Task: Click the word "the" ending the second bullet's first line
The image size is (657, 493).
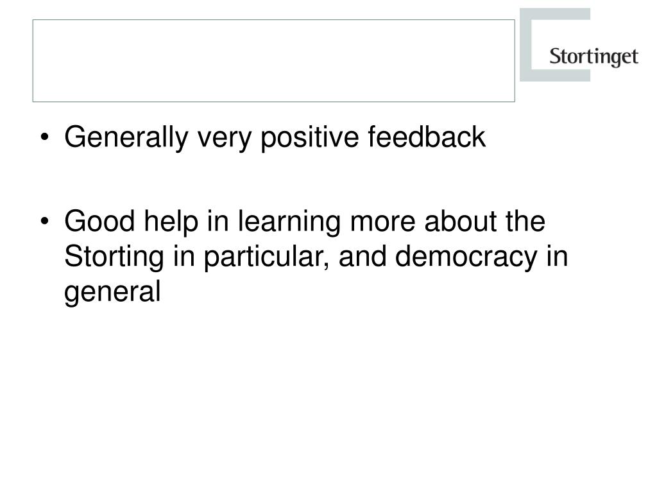Action: point(525,221)
